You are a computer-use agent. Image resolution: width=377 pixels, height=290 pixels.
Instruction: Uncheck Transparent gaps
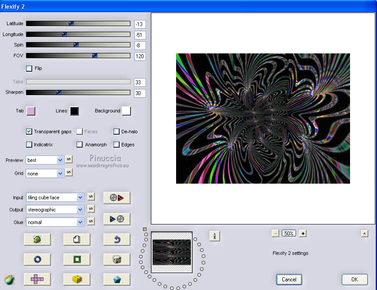coord(29,132)
